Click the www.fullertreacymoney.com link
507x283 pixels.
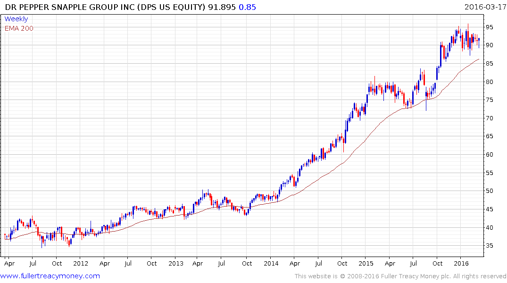tap(50, 276)
